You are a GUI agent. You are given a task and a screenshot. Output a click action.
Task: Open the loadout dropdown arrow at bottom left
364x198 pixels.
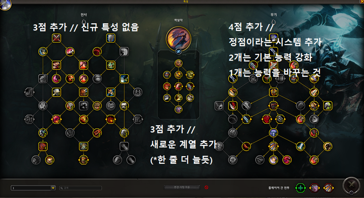click(x=53, y=188)
